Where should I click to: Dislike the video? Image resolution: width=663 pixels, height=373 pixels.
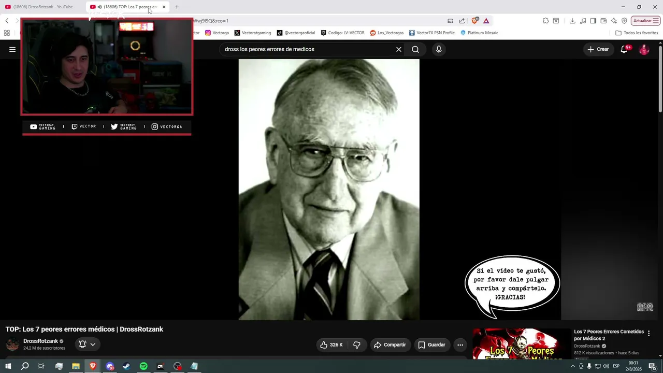click(x=357, y=345)
